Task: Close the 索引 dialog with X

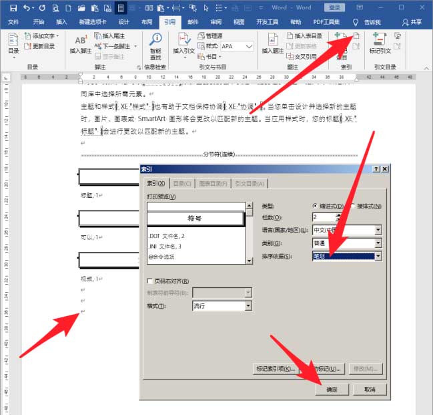Action: click(x=385, y=169)
